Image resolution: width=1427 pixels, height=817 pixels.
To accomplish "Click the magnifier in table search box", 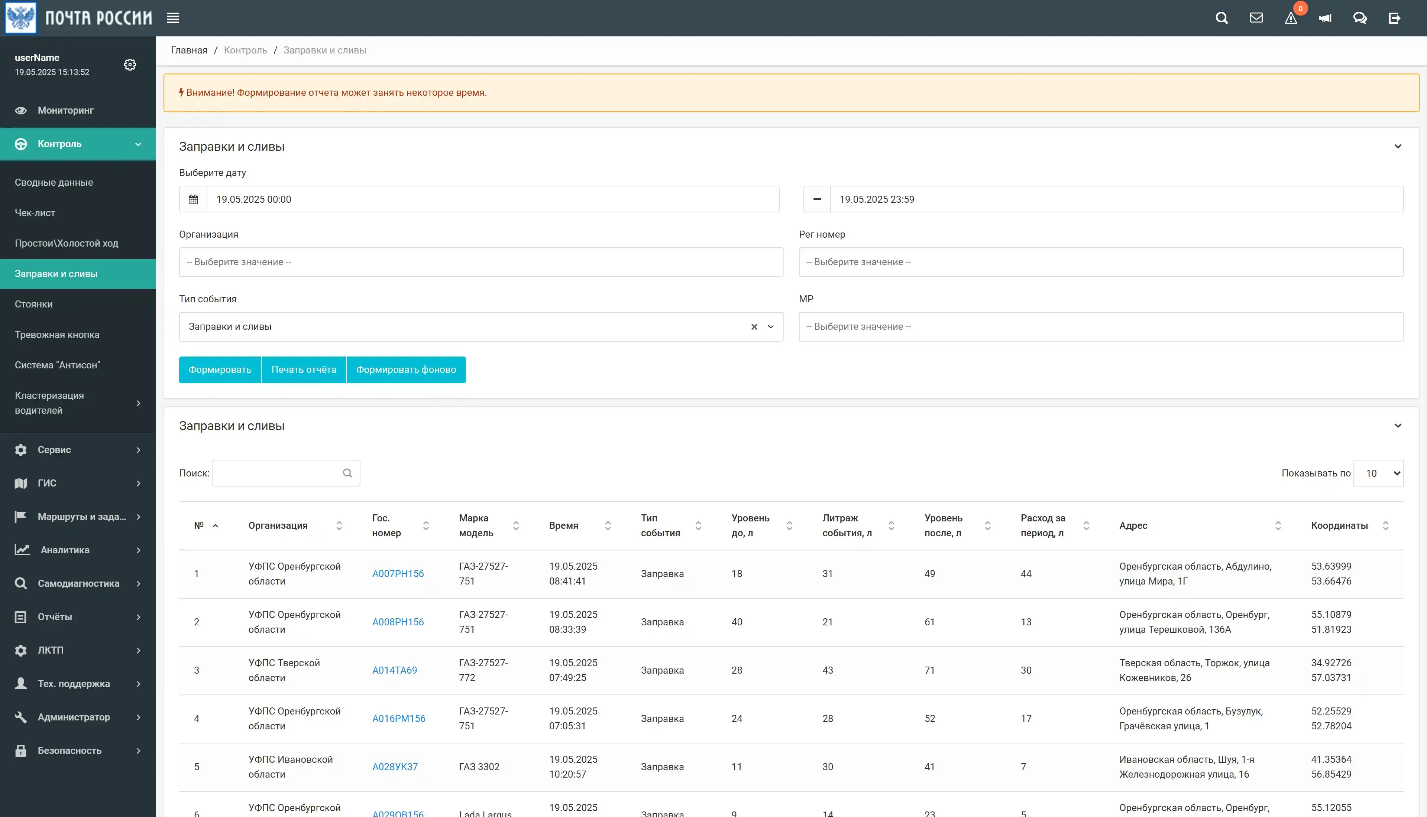I will [347, 473].
